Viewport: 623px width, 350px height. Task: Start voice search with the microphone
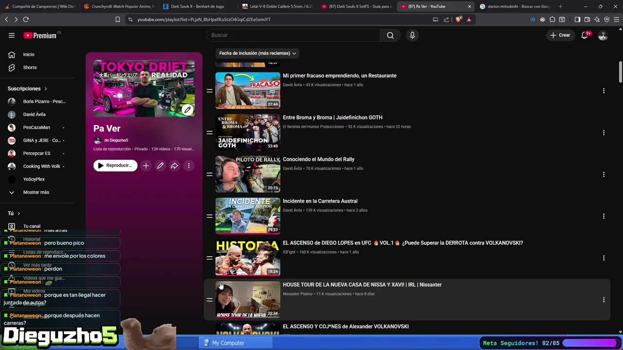click(x=412, y=35)
